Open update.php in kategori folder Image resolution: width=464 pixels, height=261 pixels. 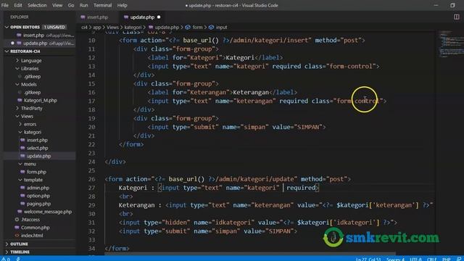tap(39, 156)
